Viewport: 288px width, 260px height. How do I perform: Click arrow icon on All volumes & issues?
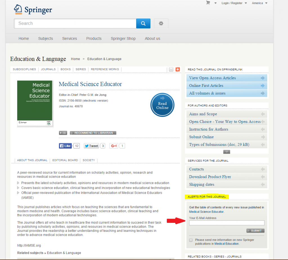click(x=263, y=93)
